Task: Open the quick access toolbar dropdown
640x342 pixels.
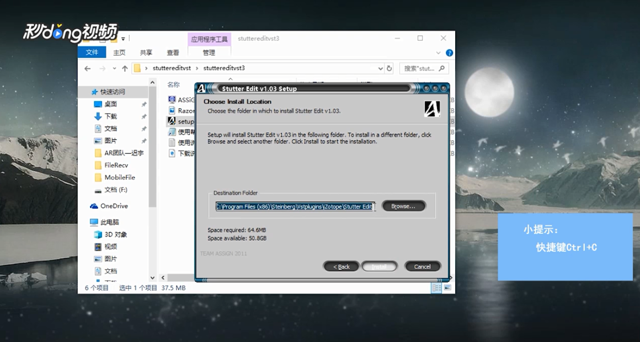Action: click(123, 39)
